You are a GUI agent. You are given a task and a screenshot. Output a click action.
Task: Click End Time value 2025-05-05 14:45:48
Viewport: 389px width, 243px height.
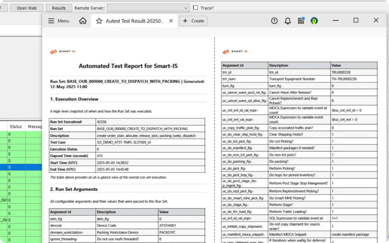pyautogui.click(x=112, y=169)
